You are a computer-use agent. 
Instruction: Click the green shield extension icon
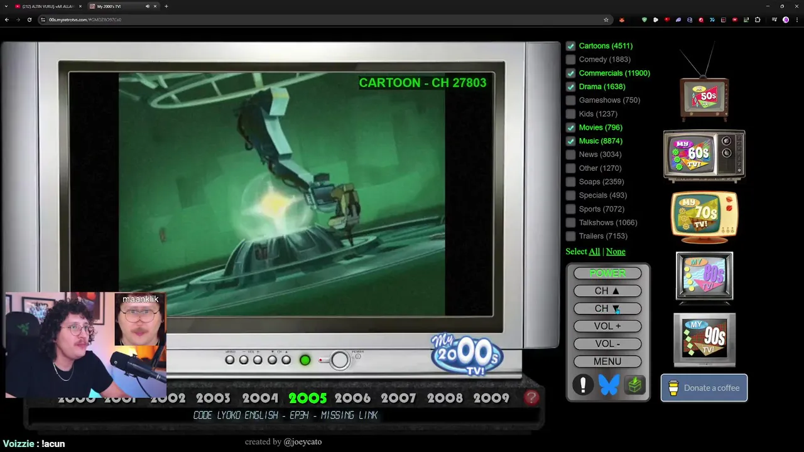tap(644, 19)
